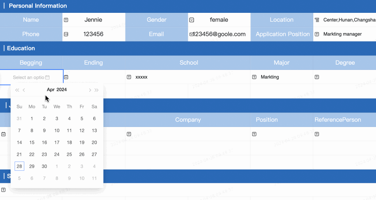This screenshot has height=200, width=376.
Task: Pick April 15 in the calendar
Action: pyautogui.click(x=32, y=142)
